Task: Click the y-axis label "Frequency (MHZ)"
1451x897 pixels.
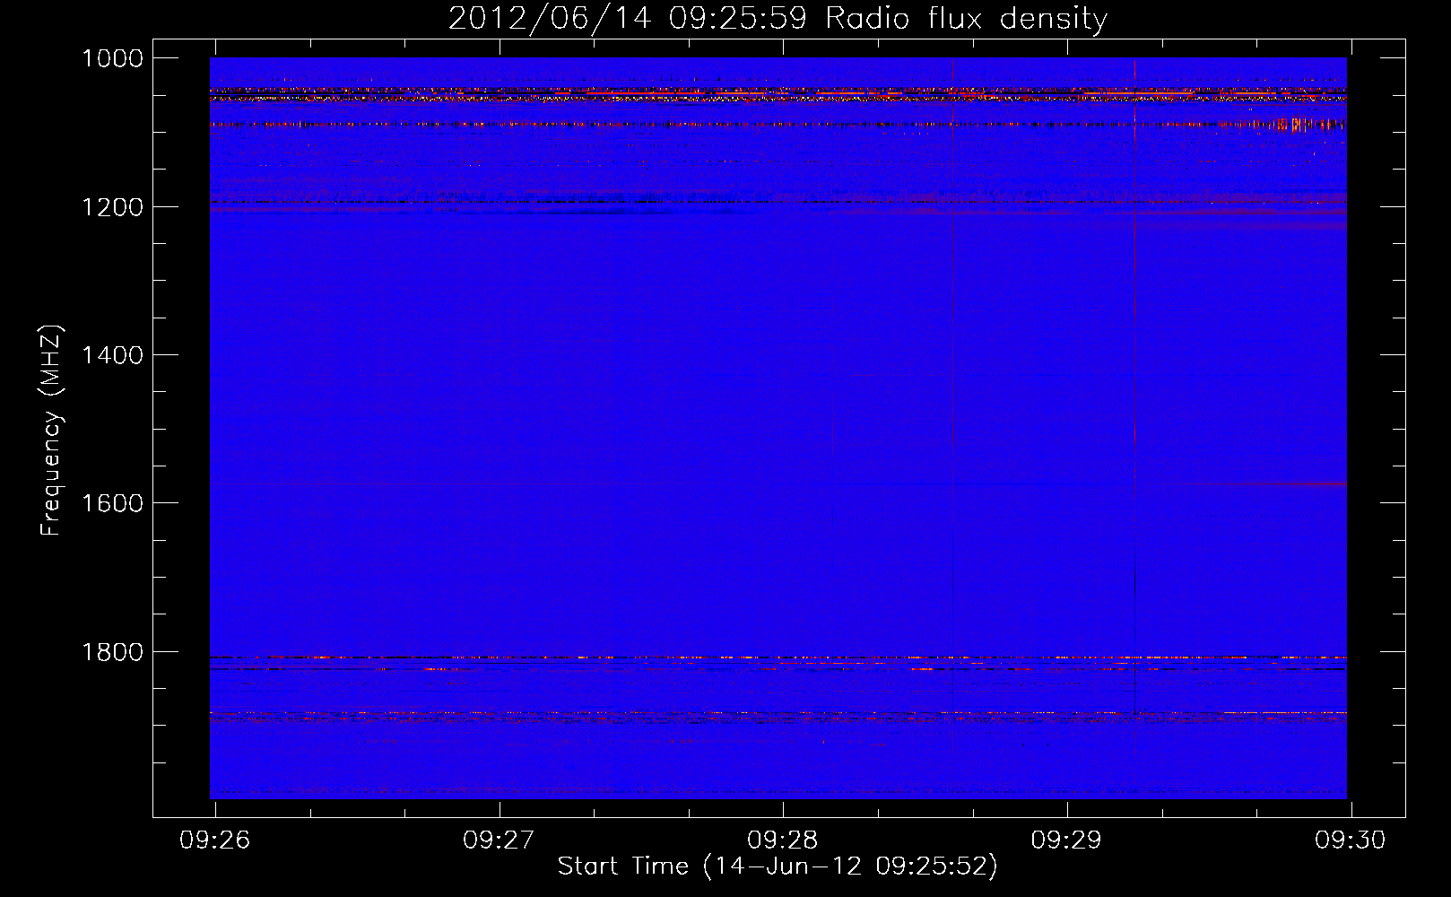Action: [52, 431]
